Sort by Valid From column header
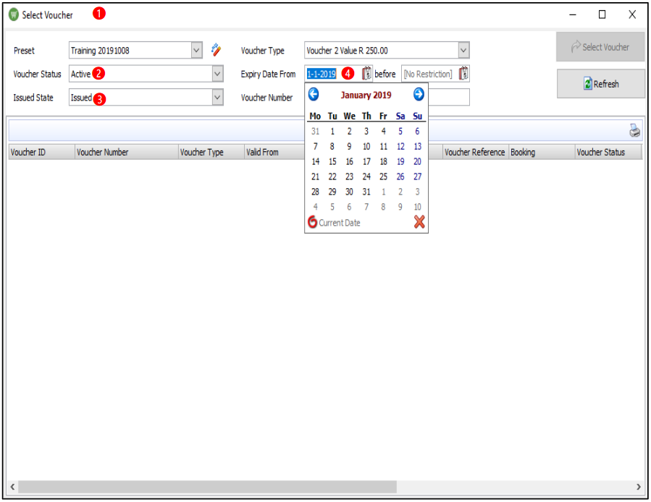Viewport: 651px width, 502px height. 274,152
